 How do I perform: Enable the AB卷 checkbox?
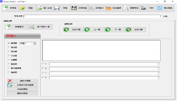161,16
